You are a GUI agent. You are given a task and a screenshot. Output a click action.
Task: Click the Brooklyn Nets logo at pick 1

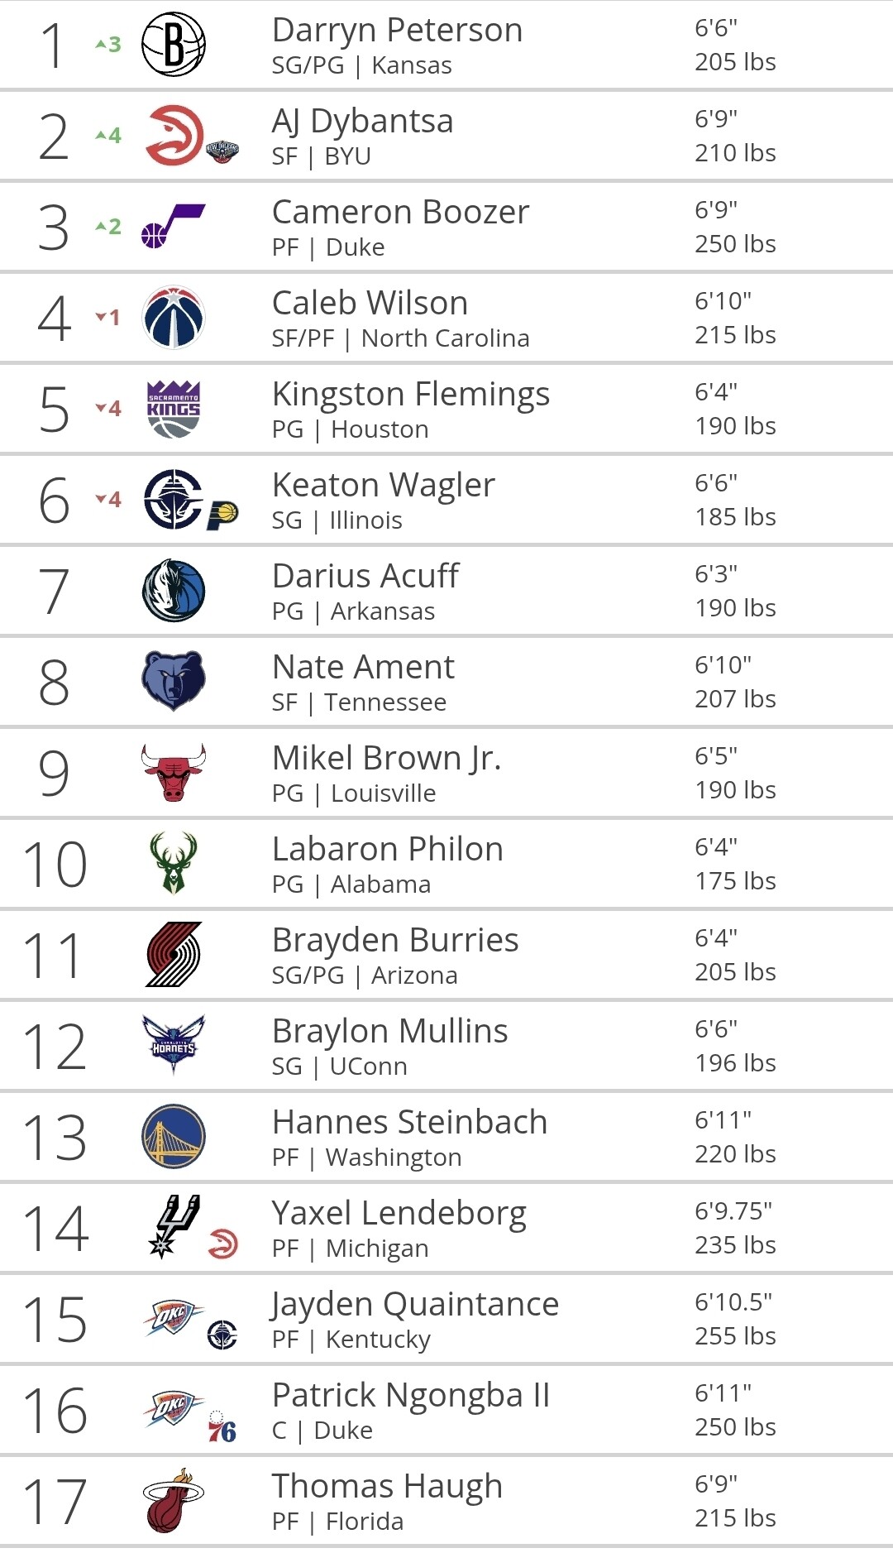(x=174, y=45)
